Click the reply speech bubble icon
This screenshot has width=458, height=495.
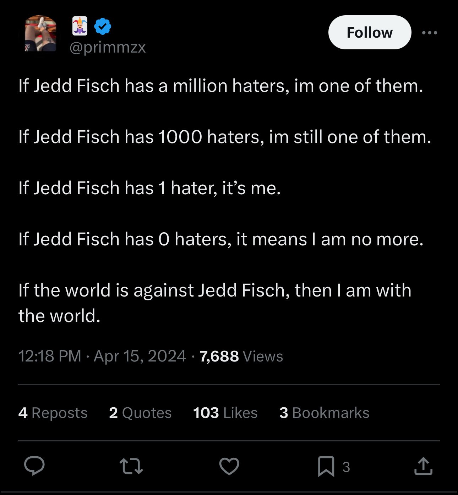34,466
